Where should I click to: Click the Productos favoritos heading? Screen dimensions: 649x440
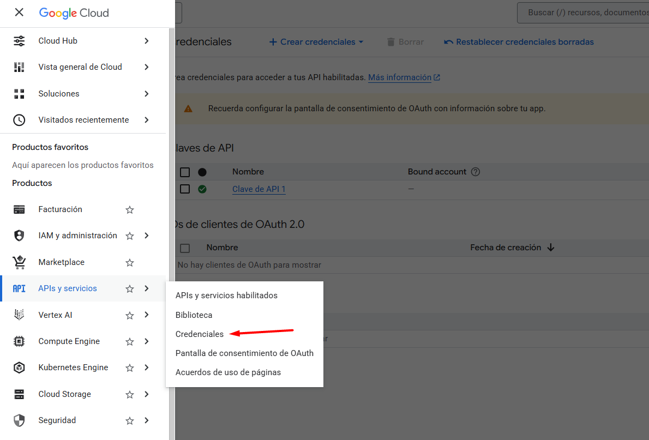50,147
